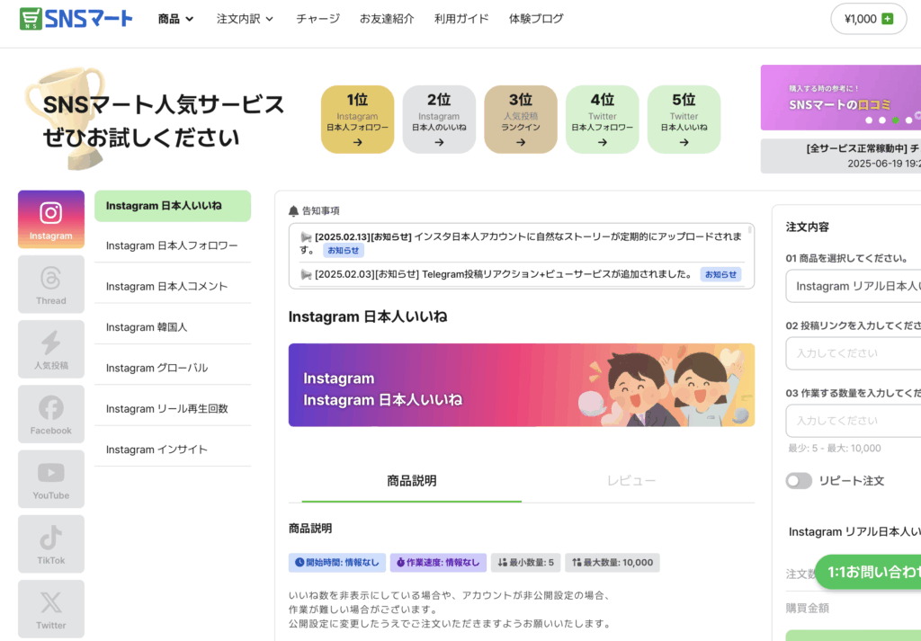This screenshot has height=641, width=921.
Task: Switch to the レビュー tab
Action: [x=631, y=481]
